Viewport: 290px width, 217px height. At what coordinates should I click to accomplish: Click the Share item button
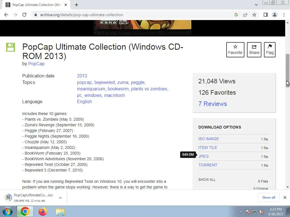point(254,50)
